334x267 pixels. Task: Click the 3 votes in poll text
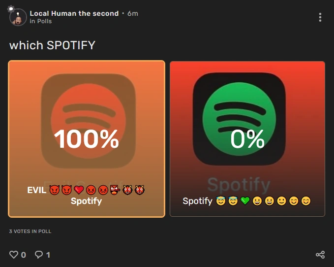(30, 231)
